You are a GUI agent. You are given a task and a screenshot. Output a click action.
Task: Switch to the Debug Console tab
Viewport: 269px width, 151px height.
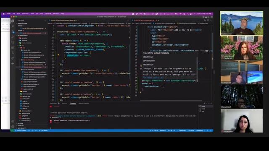[84, 103]
